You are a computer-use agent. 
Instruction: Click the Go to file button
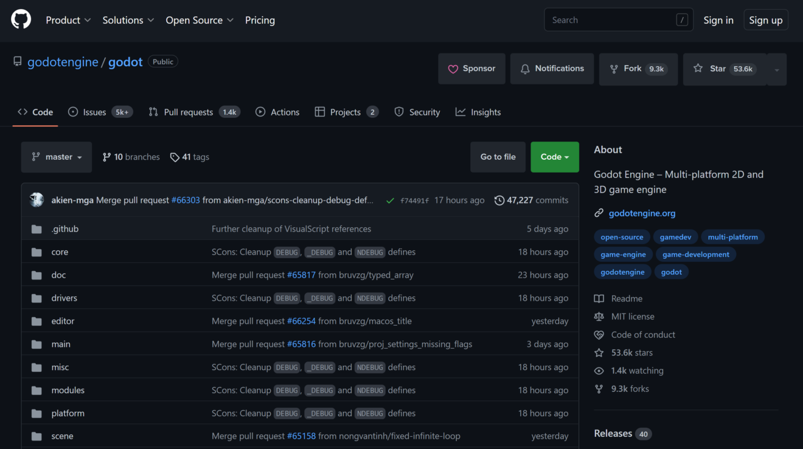point(498,157)
